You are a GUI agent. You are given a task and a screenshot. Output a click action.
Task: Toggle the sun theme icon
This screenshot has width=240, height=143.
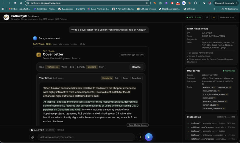coord(214,18)
